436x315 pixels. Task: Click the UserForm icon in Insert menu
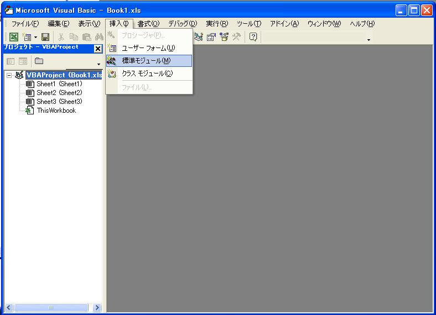click(x=112, y=48)
